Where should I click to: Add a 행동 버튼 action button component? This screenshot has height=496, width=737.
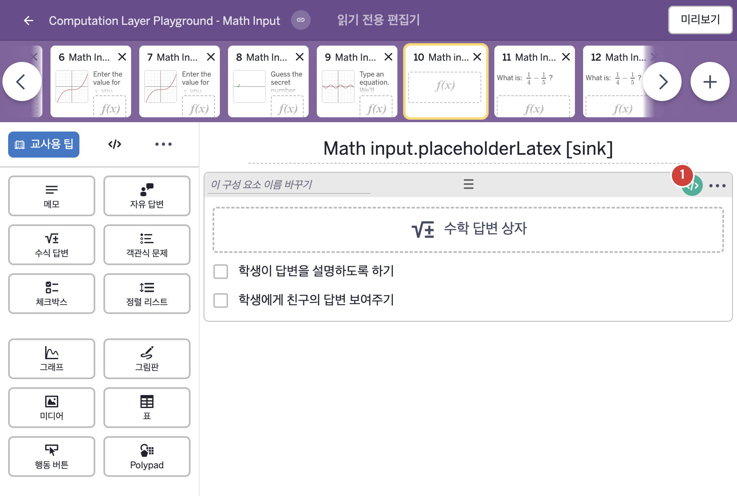pyautogui.click(x=52, y=456)
